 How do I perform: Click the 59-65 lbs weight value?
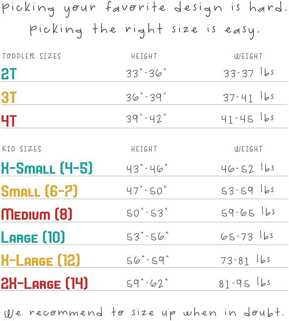pos(248,214)
